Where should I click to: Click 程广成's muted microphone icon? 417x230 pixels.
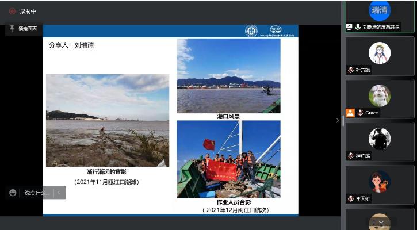tap(351, 156)
